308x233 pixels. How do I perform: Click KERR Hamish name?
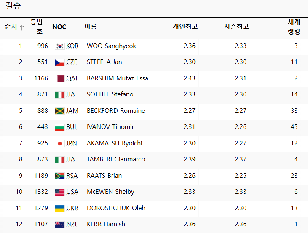pyautogui.click(x=106, y=224)
